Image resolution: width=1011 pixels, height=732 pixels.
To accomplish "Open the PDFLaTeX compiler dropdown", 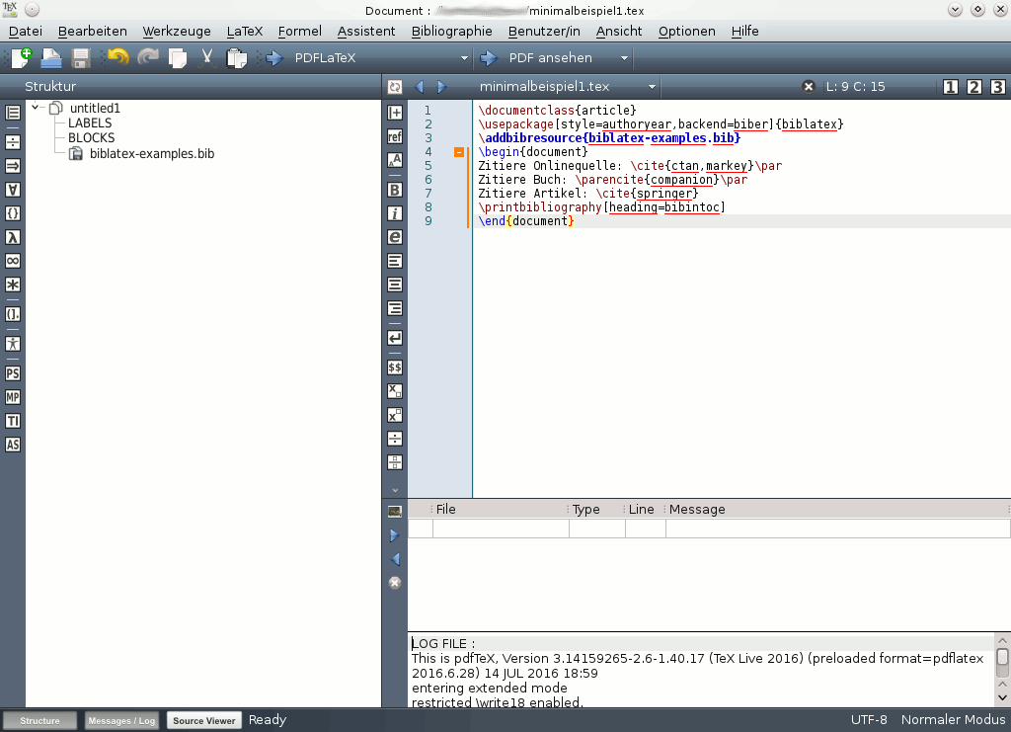I will [x=465, y=58].
